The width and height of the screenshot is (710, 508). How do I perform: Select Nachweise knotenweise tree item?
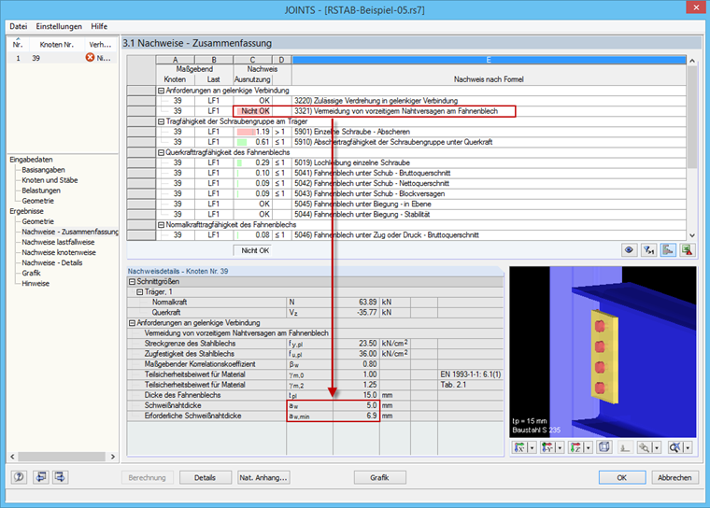(59, 253)
